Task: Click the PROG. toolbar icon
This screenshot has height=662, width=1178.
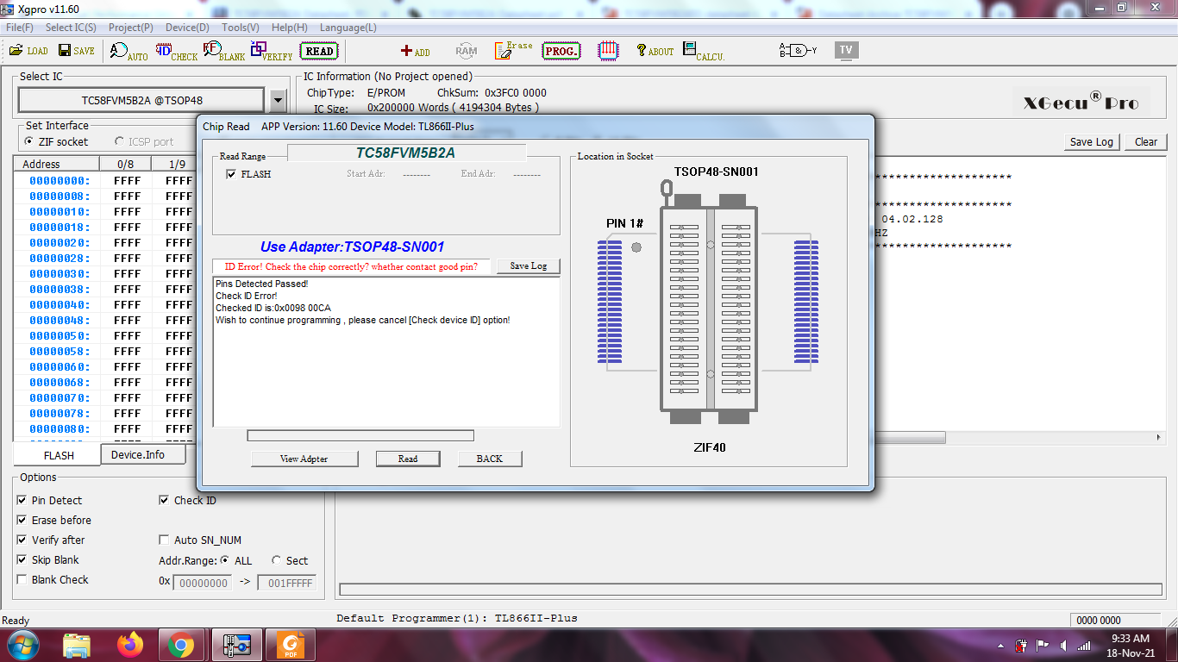Action: (561, 51)
